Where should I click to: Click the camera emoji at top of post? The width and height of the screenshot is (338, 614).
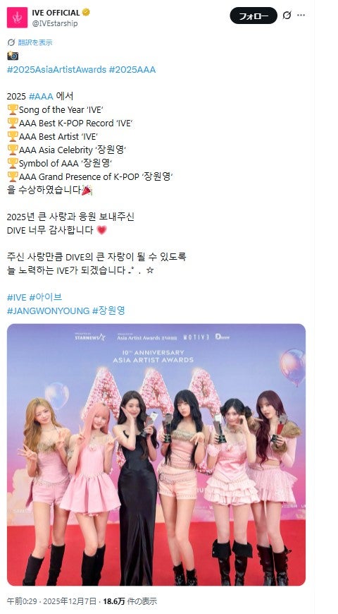click(13, 56)
